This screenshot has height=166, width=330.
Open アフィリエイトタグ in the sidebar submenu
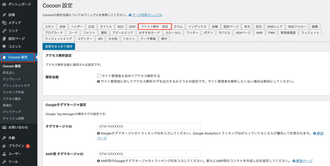16,86
